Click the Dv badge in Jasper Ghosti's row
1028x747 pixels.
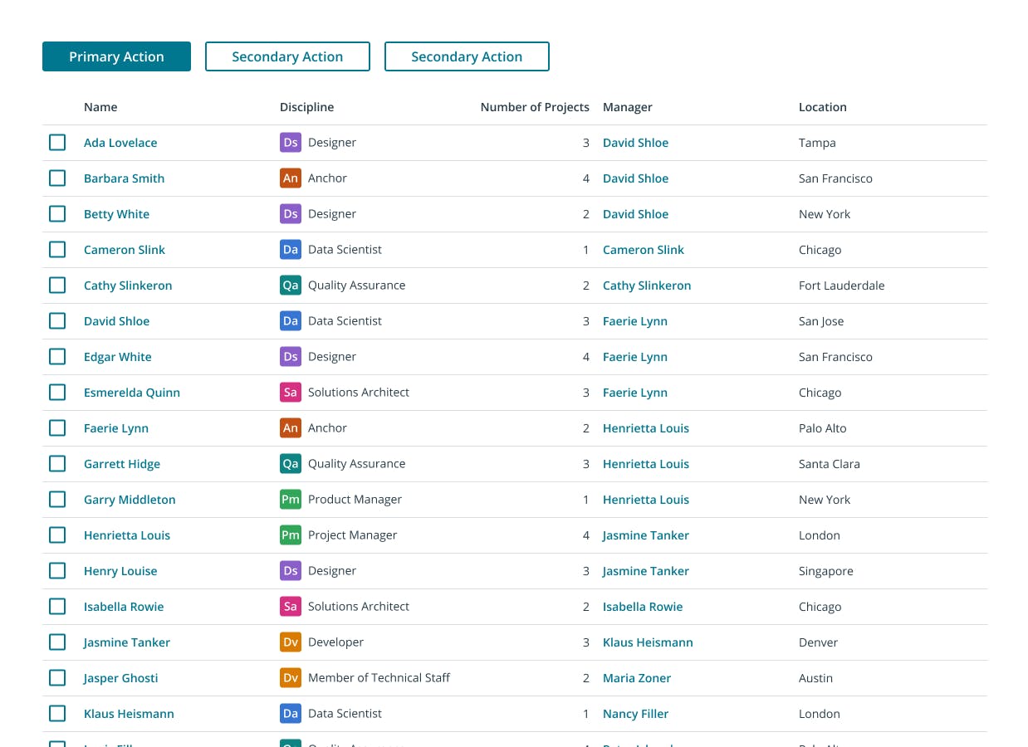point(290,678)
